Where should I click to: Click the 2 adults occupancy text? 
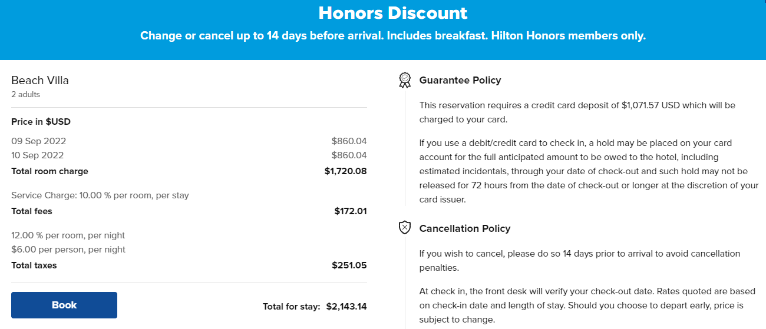point(26,94)
